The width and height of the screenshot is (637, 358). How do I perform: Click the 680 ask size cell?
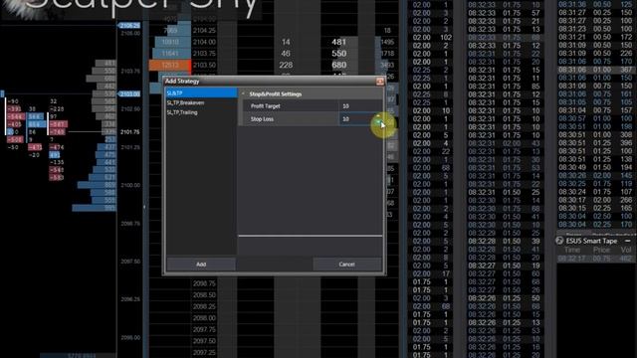pos(338,65)
